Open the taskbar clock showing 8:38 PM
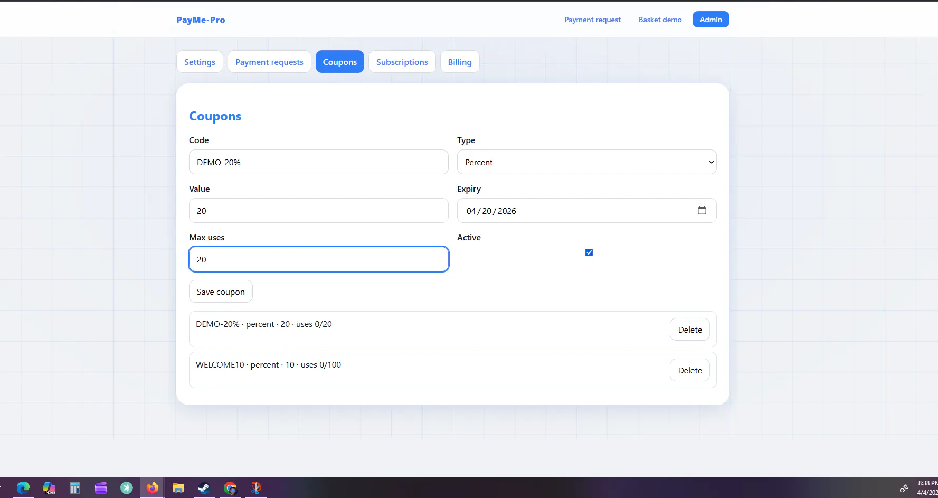This screenshot has width=938, height=498. pyautogui.click(x=927, y=487)
